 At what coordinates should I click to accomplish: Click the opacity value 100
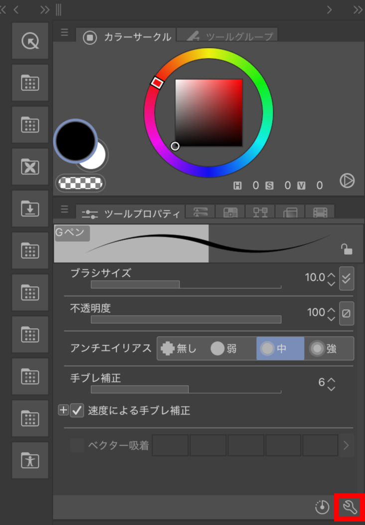coord(316,312)
